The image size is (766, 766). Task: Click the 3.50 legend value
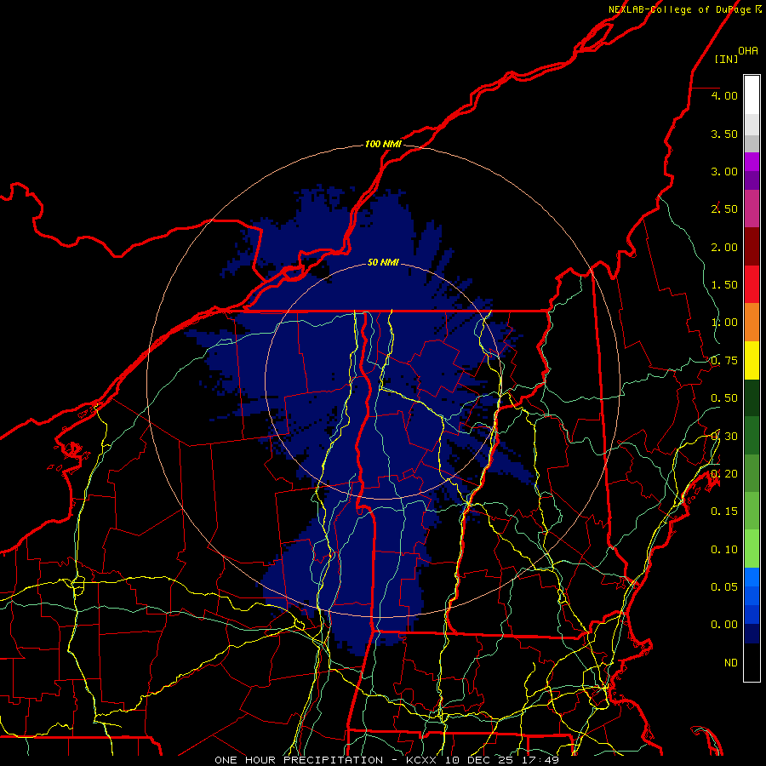724,134
